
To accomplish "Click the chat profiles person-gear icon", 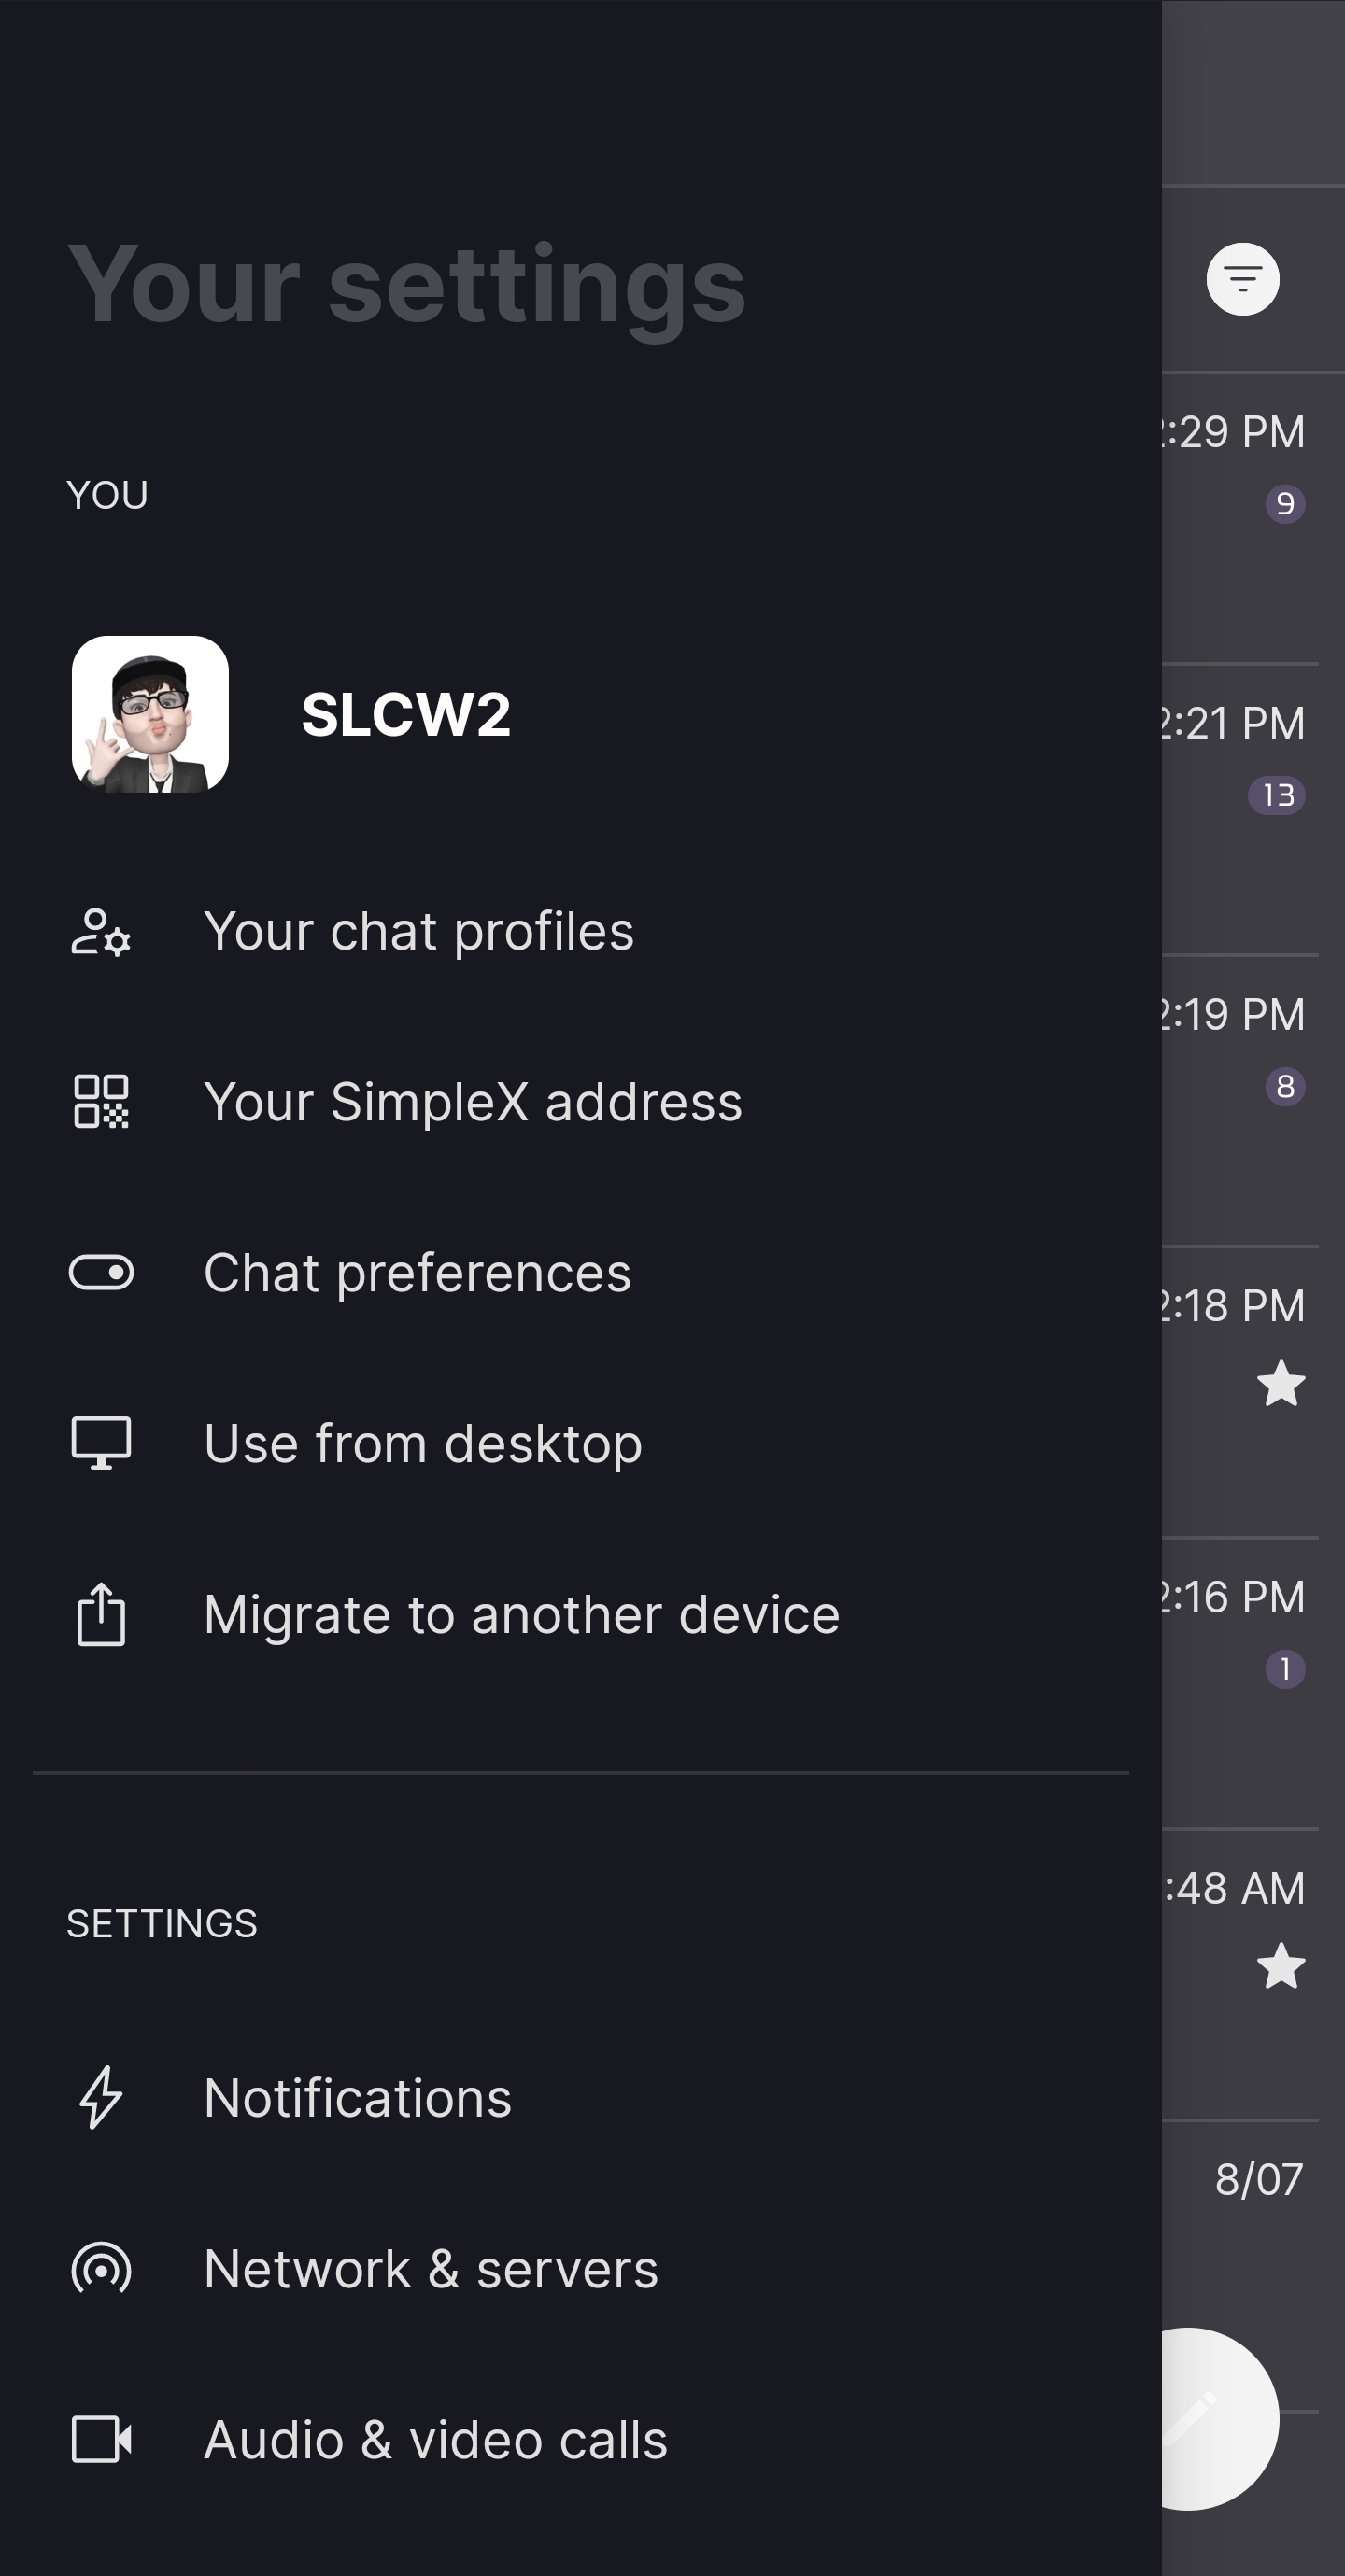I will tap(101, 932).
